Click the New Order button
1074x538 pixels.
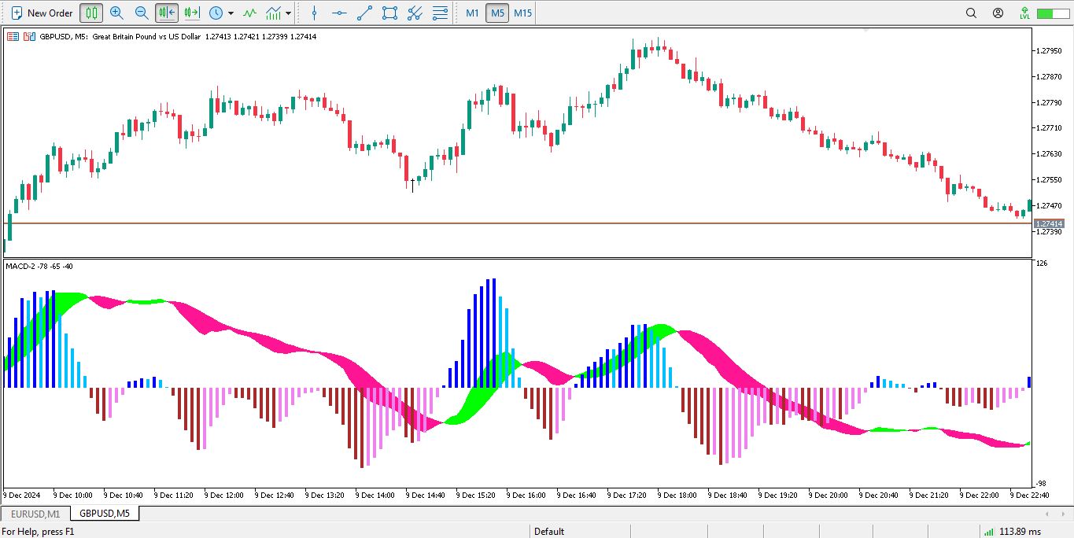pos(42,13)
